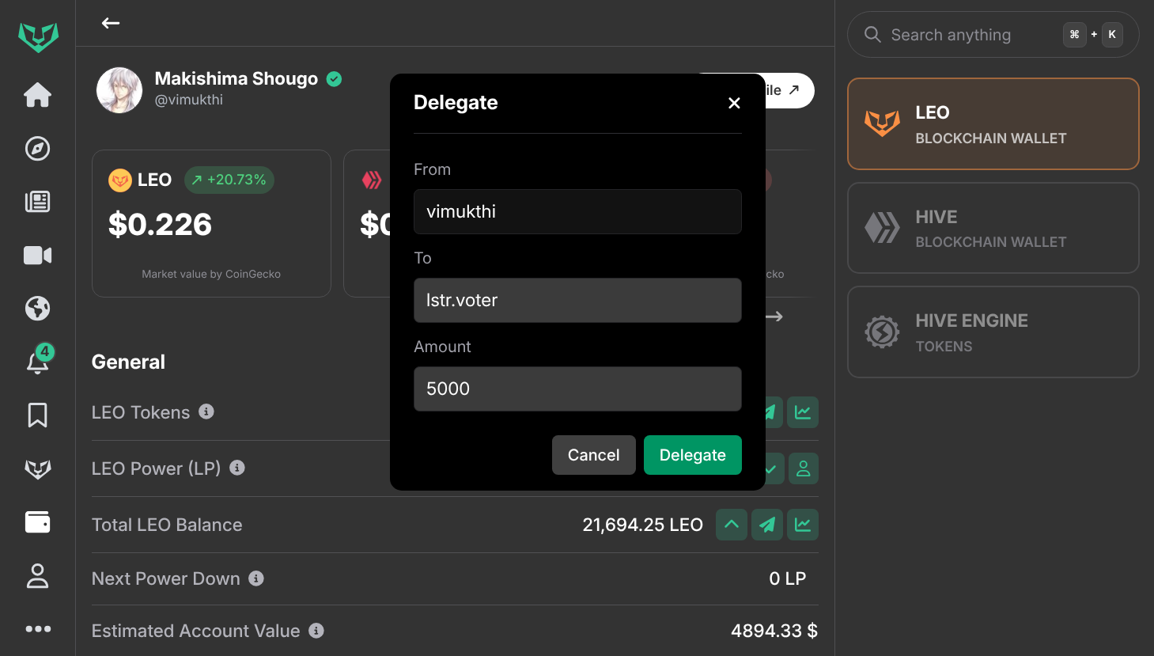
Task: Open the Profile person icon in sidebar
Action: click(38, 576)
